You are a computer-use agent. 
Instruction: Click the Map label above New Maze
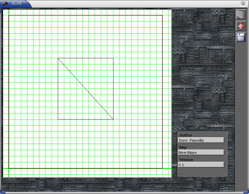tap(183, 147)
